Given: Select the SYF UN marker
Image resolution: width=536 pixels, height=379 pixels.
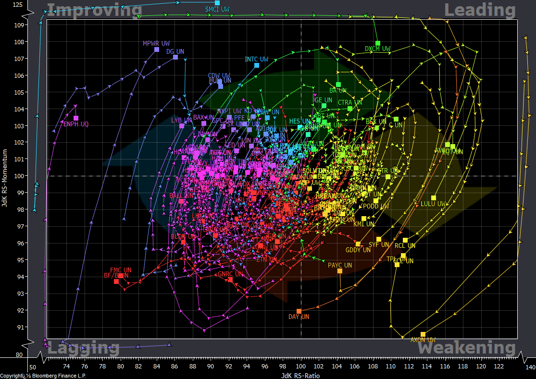Looking at the screenshot, I should click(x=379, y=239).
